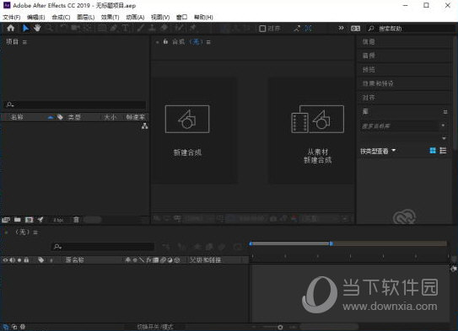Click 从素材新建合成 card
Screen dimensions: 458x331
click(x=311, y=131)
